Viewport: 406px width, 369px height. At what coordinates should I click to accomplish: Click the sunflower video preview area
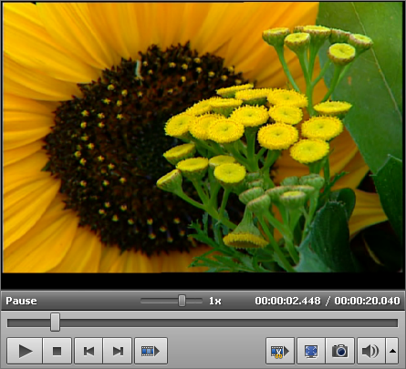(x=203, y=138)
